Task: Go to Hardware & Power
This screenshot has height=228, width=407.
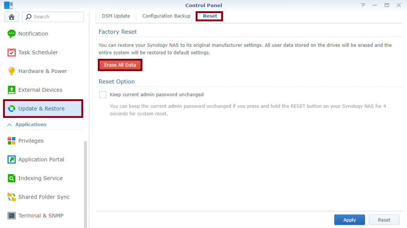Action: point(43,71)
